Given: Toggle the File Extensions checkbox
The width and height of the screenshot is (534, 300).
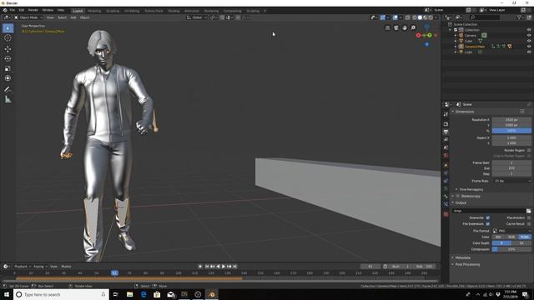Looking at the screenshot, I should pyautogui.click(x=487, y=224).
